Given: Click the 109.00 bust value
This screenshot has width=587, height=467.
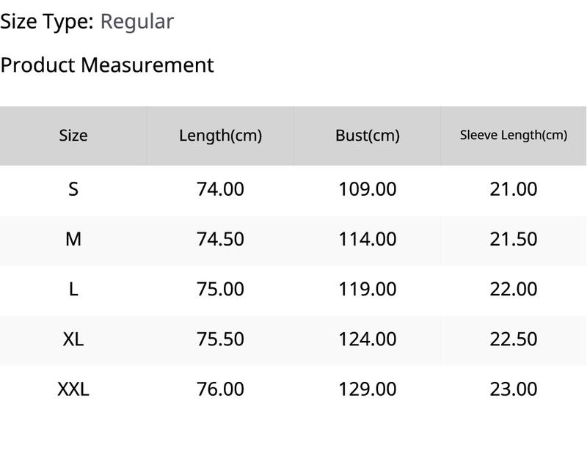Looking at the screenshot, I should (367, 189).
